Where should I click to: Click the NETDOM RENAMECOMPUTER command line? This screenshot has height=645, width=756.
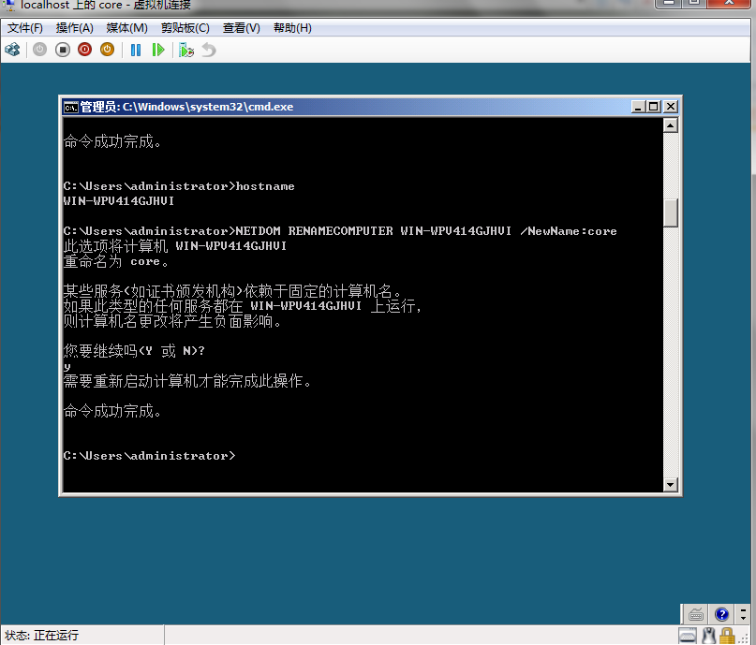(x=340, y=231)
